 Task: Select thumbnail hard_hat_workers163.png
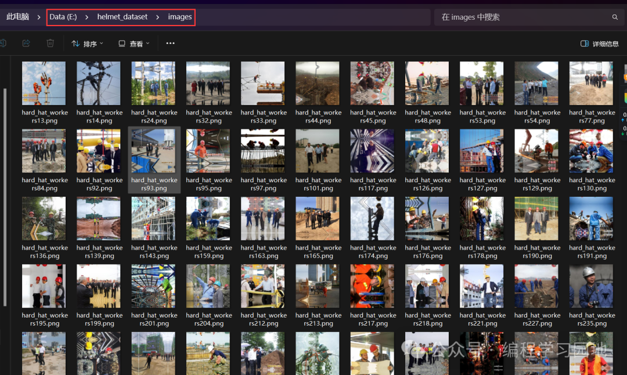263,218
